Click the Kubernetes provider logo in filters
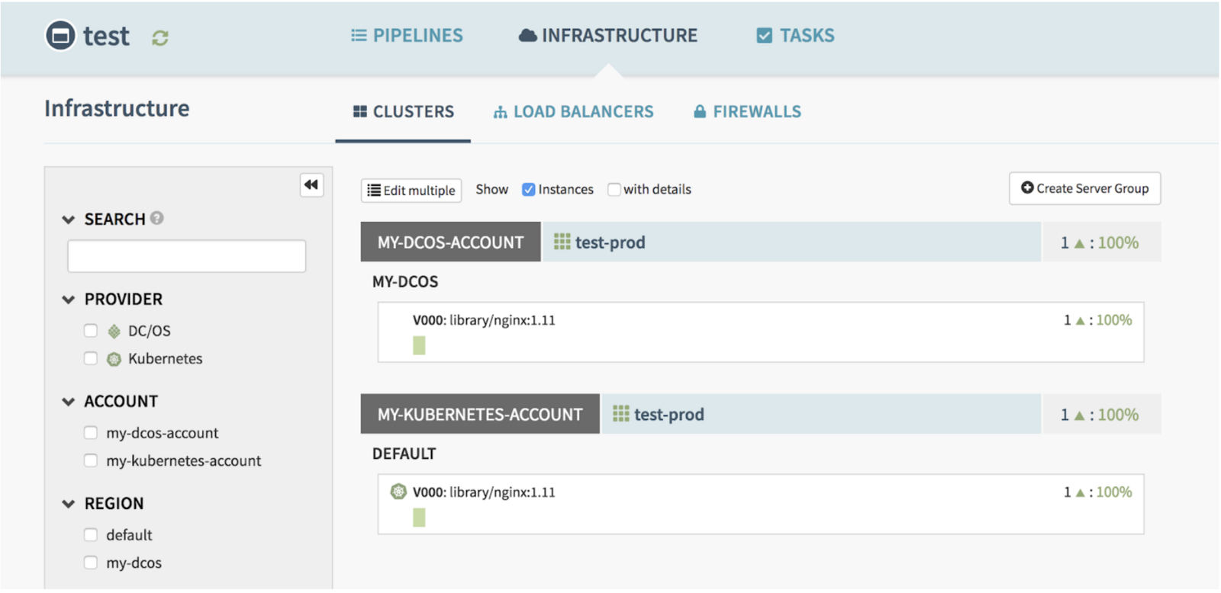 tap(114, 359)
